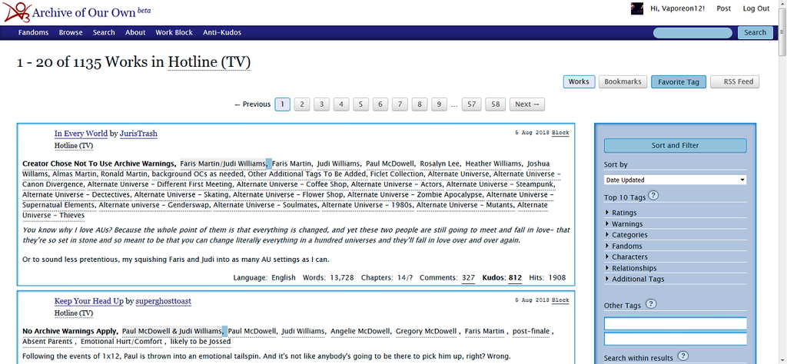
Task: Go to page 5 of results
Action: point(360,104)
